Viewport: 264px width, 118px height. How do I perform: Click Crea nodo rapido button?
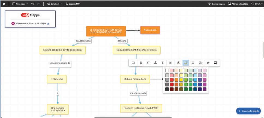click(x=248, y=111)
